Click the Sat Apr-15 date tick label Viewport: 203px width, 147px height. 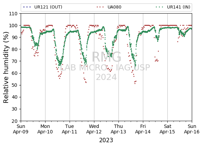[x=167, y=129]
